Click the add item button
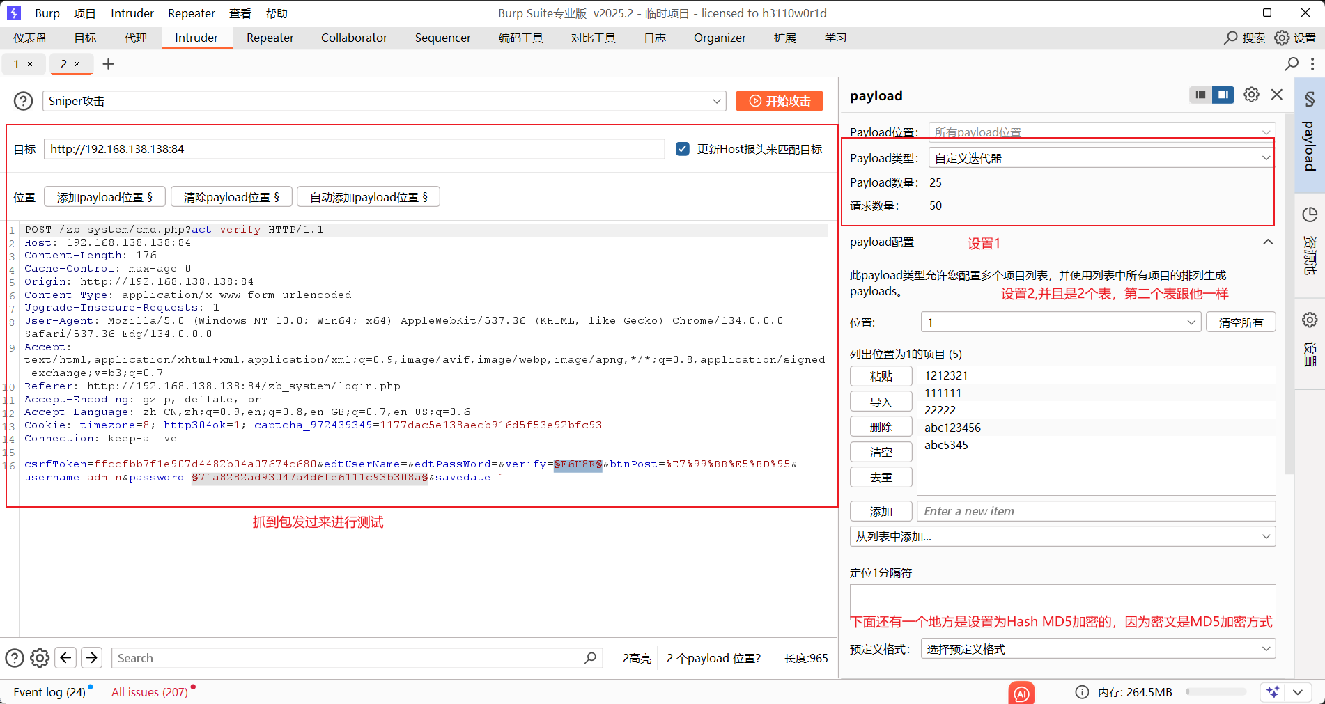The image size is (1325, 704). pyautogui.click(x=881, y=511)
